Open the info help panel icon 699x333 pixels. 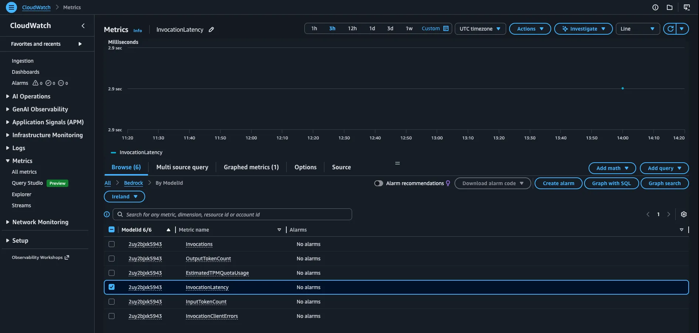[655, 7]
